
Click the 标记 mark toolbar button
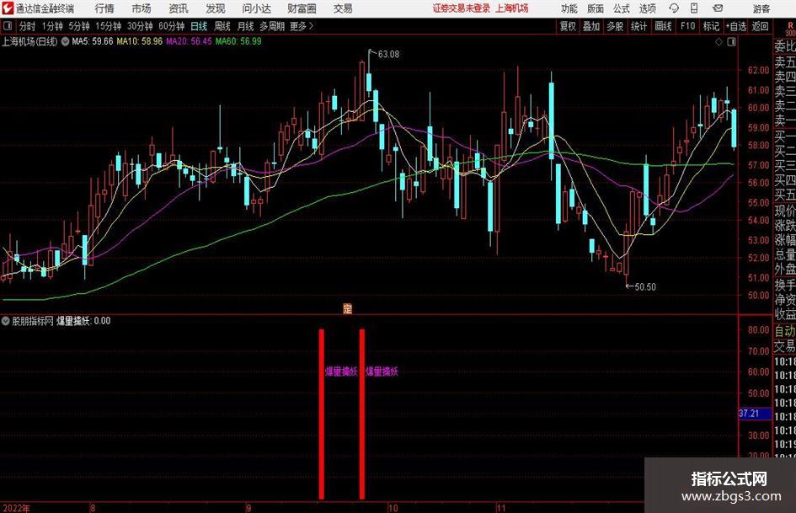coord(711,26)
